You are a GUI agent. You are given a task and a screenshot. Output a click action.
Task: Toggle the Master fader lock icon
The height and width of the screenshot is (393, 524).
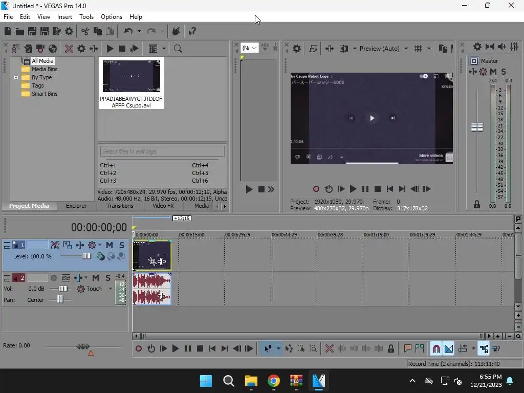[477, 205]
